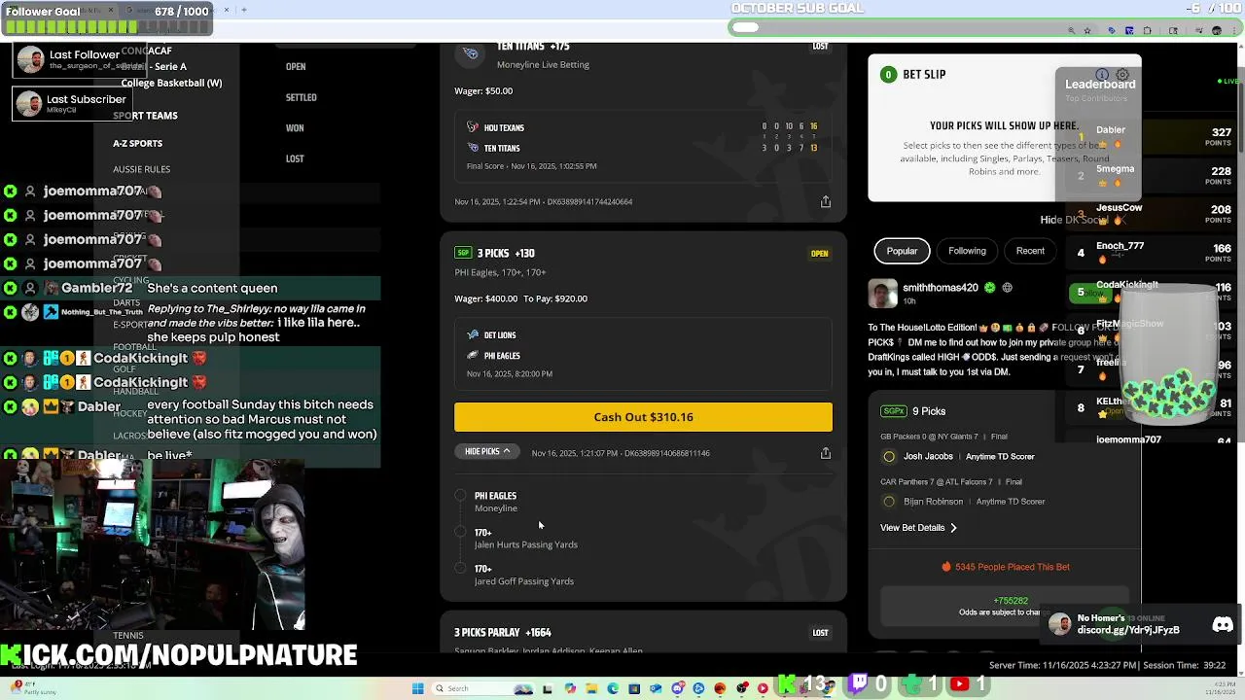Filter bets by LOST in sidebar
Viewport: 1245px width, 700px height.
tap(295, 158)
